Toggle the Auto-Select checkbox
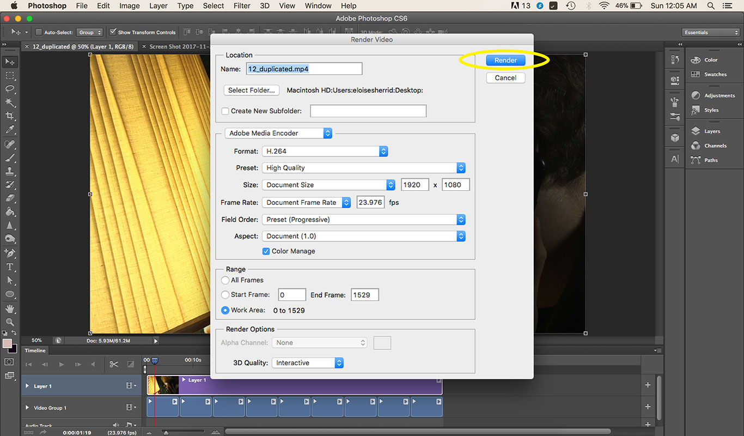The image size is (744, 436). 39,32
